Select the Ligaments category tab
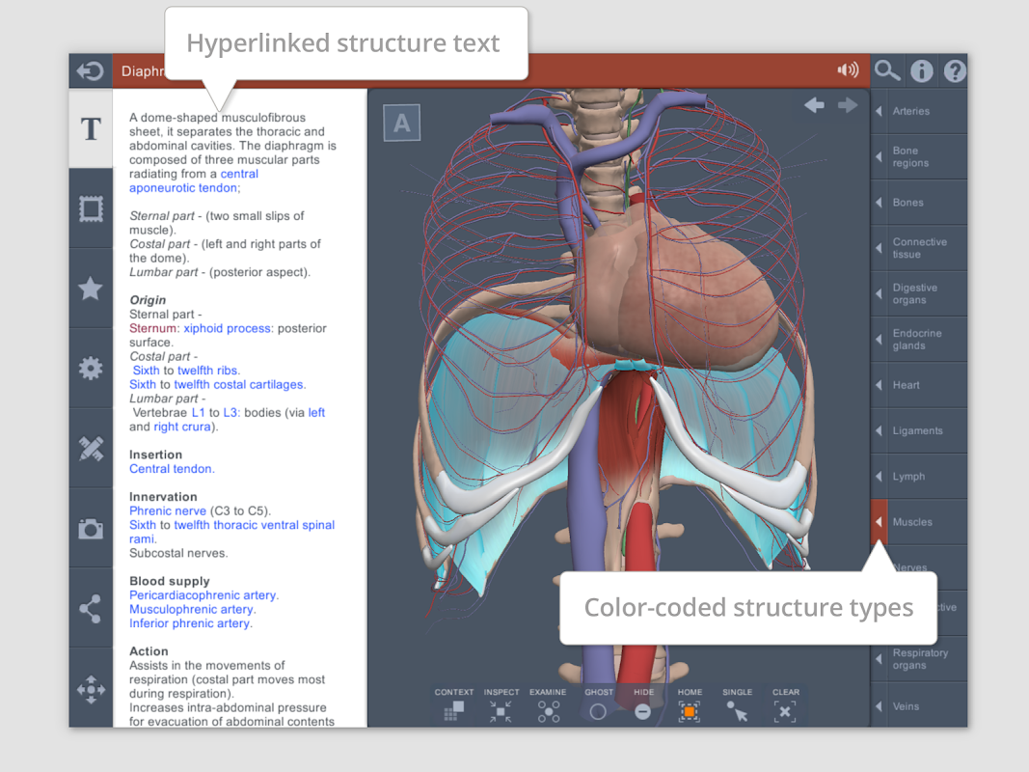1029x772 pixels. pos(917,430)
